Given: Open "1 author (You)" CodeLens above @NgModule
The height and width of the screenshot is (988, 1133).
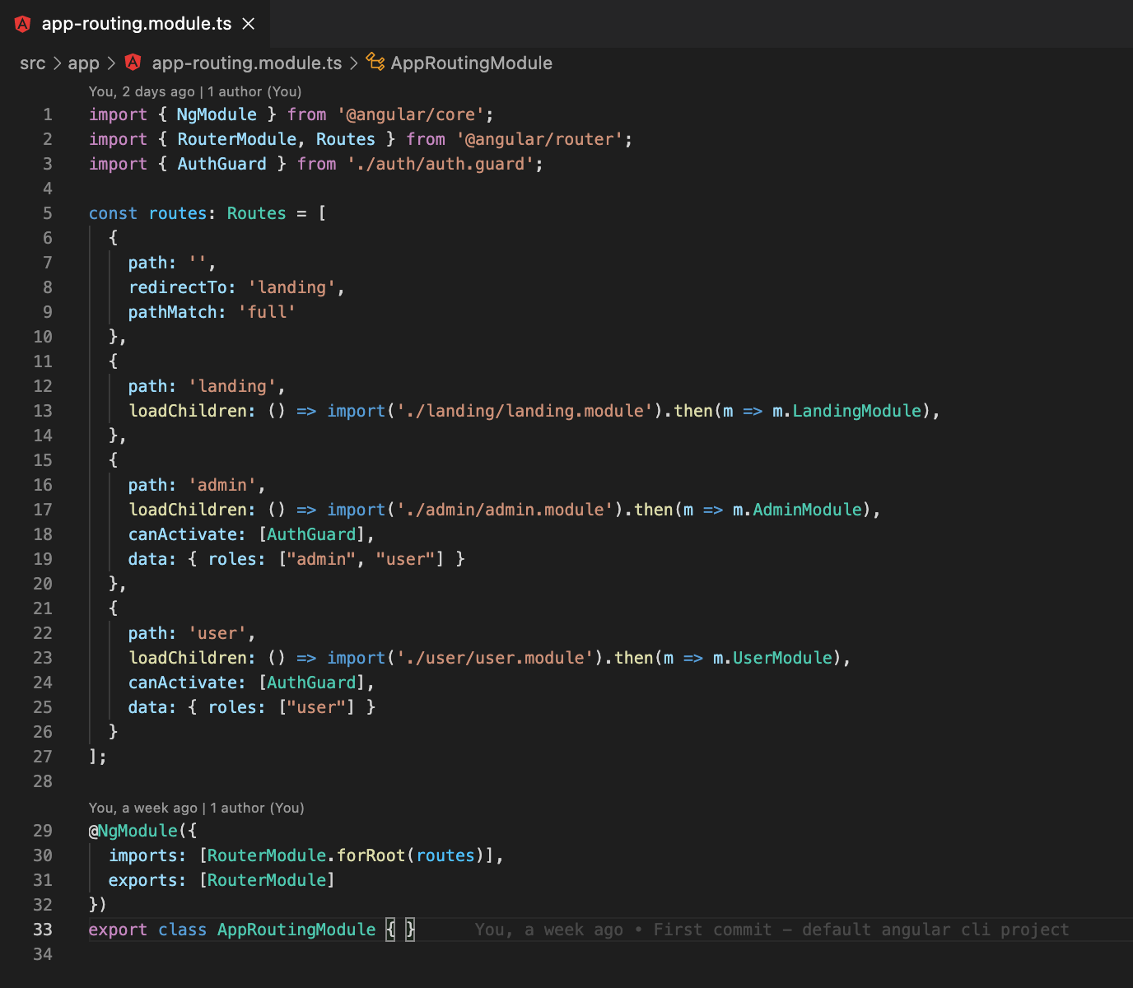Looking at the screenshot, I should pos(257,808).
